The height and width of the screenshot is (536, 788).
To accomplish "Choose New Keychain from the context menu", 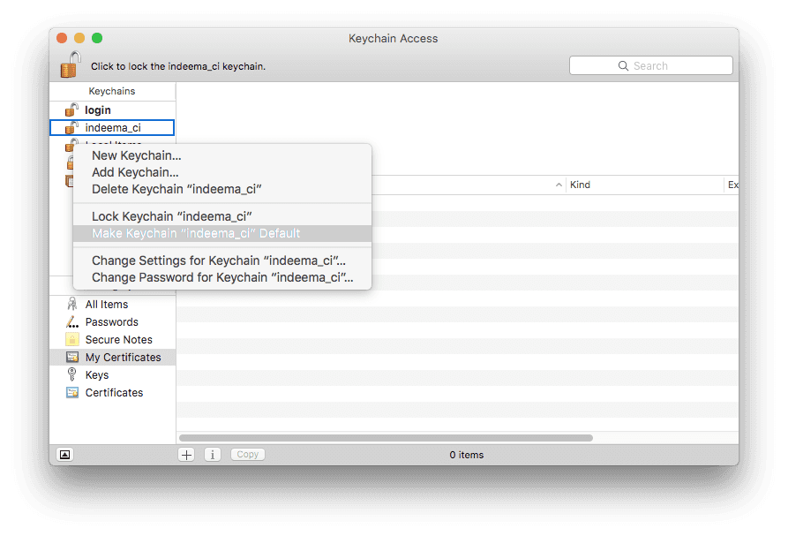I will [136, 155].
